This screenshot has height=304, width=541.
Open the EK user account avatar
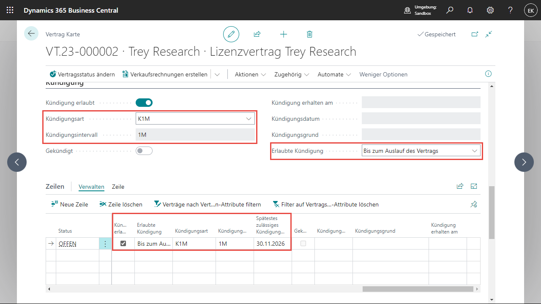(531, 10)
